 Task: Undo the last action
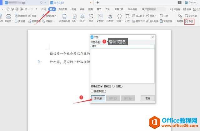pyautogui.click(x=26, y=9)
